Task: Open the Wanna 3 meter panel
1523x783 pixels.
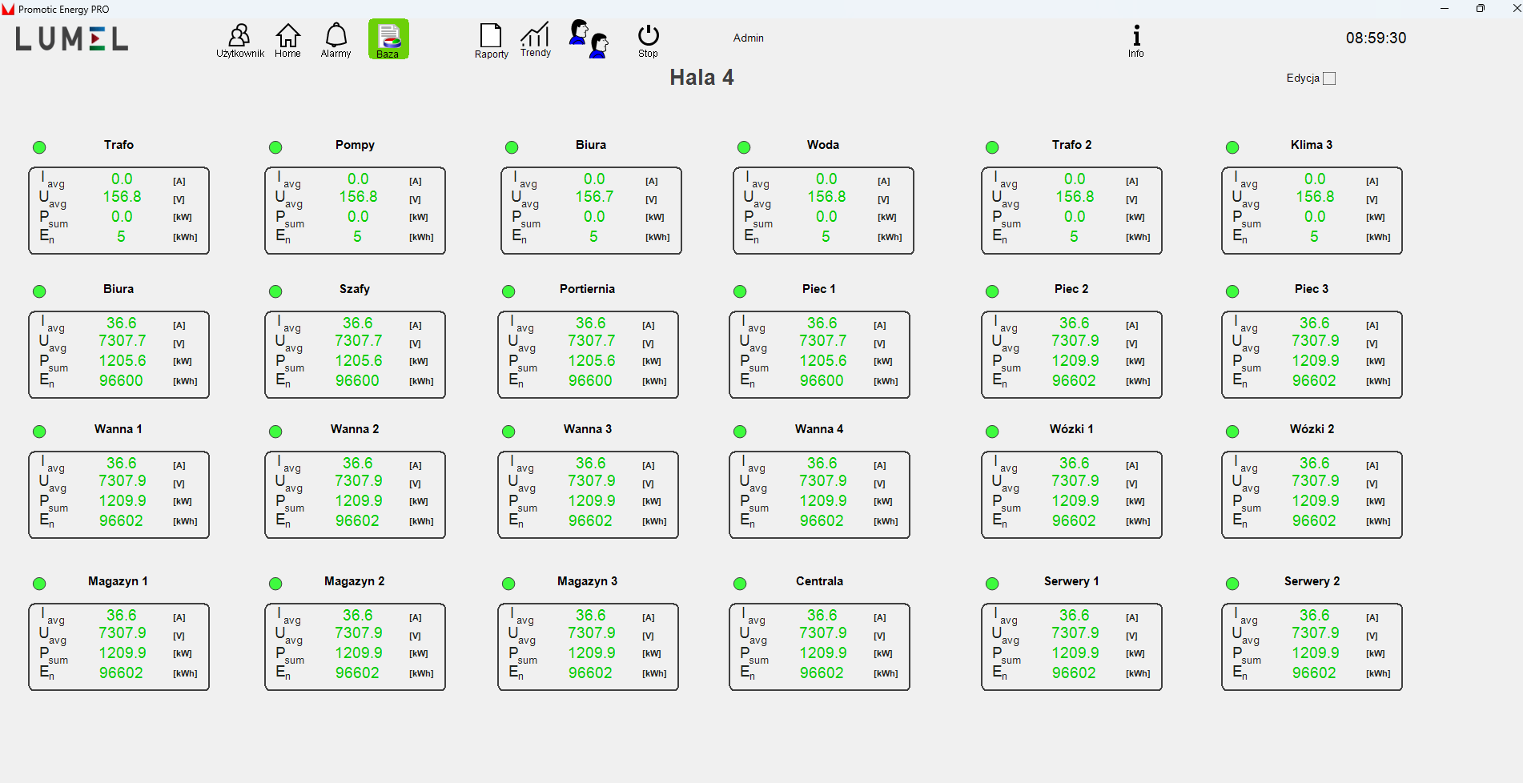Action: point(589,495)
